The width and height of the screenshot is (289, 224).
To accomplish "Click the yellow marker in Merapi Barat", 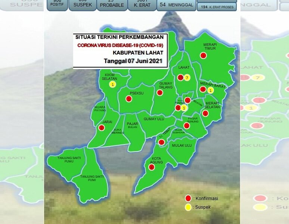I will (211, 90).
